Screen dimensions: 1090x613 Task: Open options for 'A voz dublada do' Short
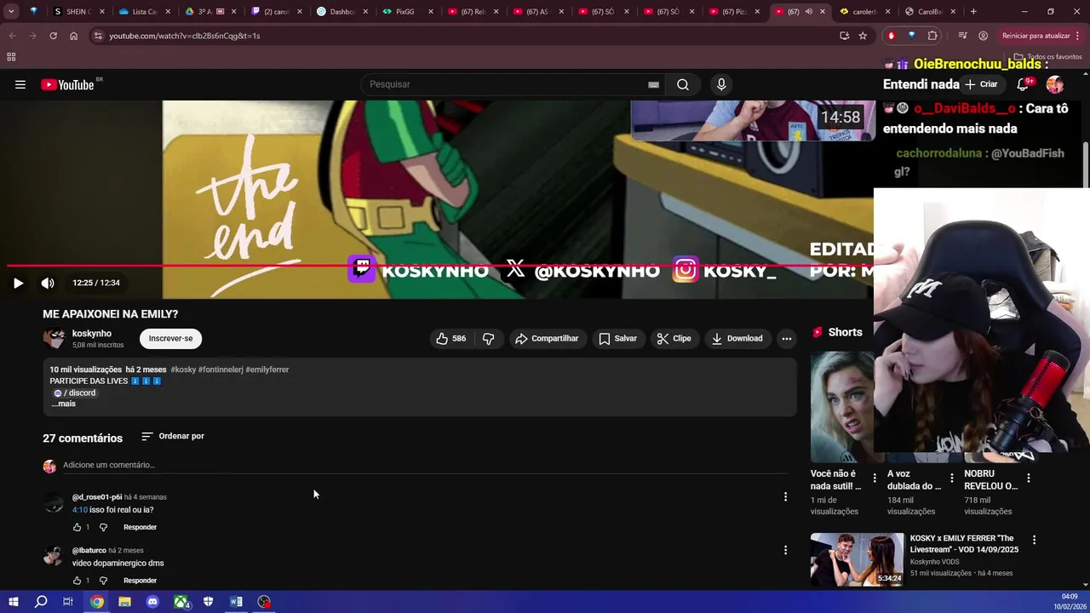click(952, 478)
